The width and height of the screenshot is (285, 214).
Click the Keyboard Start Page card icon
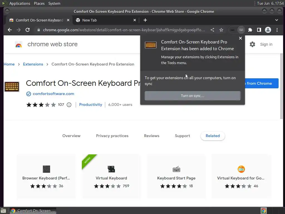(x=176, y=169)
